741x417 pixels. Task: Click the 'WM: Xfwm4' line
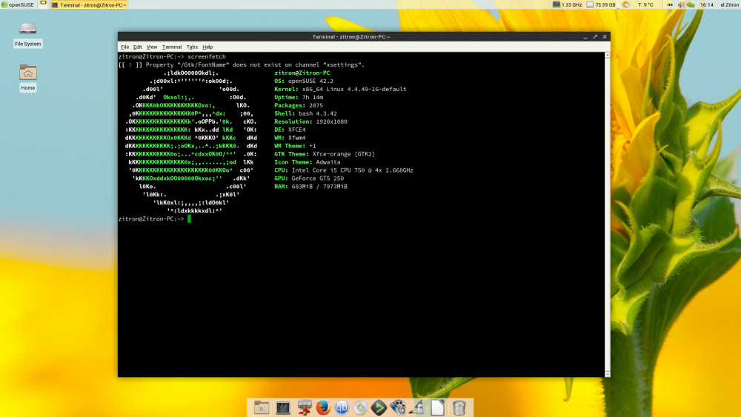[x=290, y=138]
